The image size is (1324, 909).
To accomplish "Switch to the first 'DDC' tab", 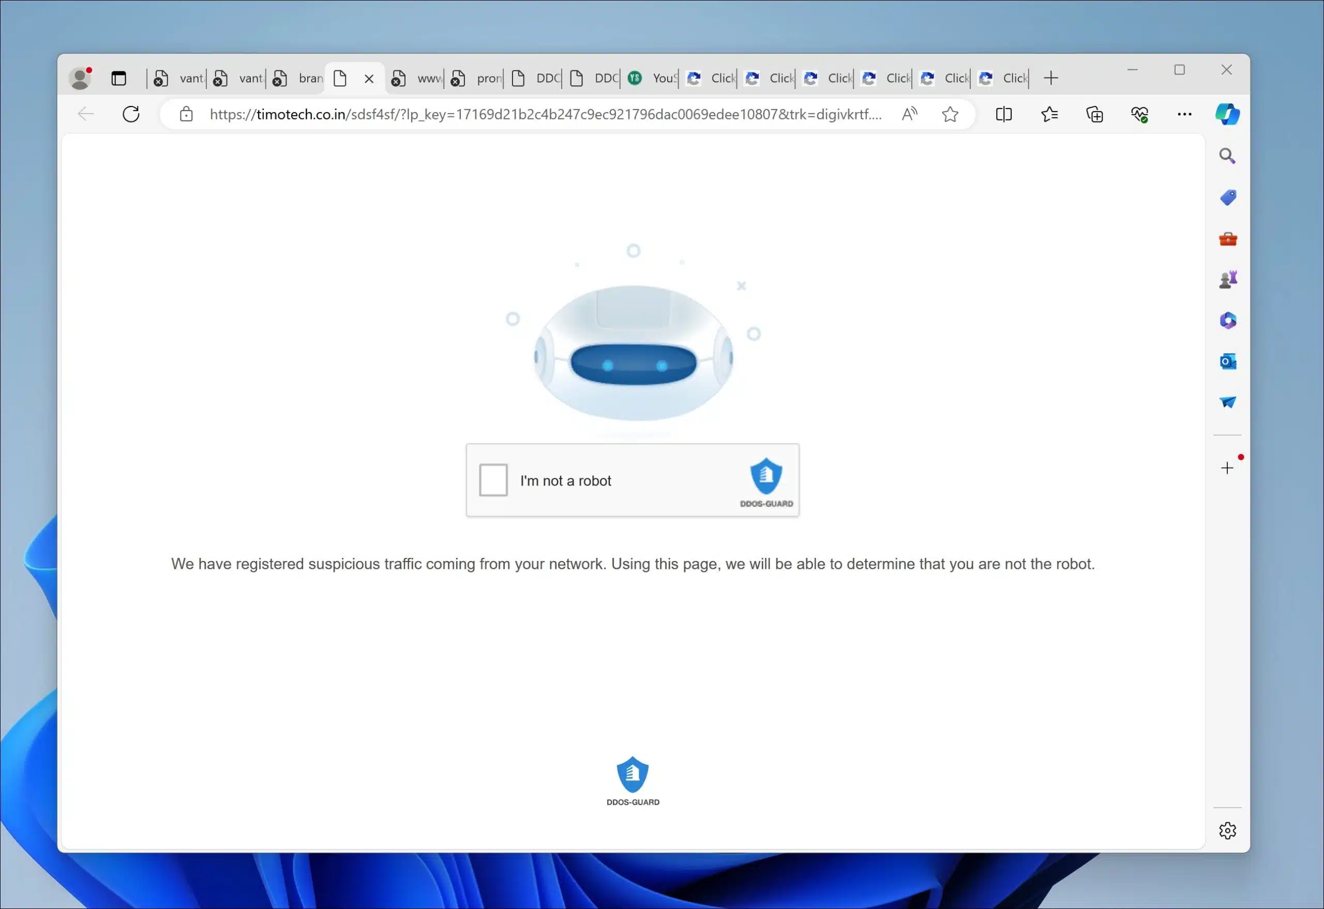I will 534,78.
